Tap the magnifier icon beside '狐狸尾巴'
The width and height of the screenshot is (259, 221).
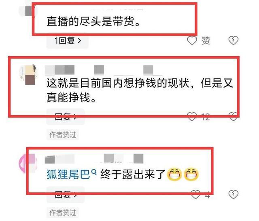tap(93, 172)
